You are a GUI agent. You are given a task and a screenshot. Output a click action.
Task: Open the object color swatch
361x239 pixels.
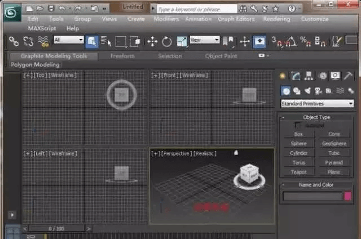click(347, 196)
